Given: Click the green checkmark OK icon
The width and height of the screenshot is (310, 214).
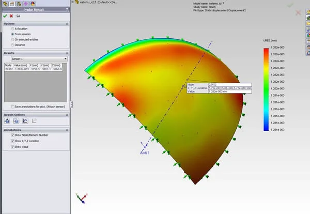Looking at the screenshot, I should point(5,16).
